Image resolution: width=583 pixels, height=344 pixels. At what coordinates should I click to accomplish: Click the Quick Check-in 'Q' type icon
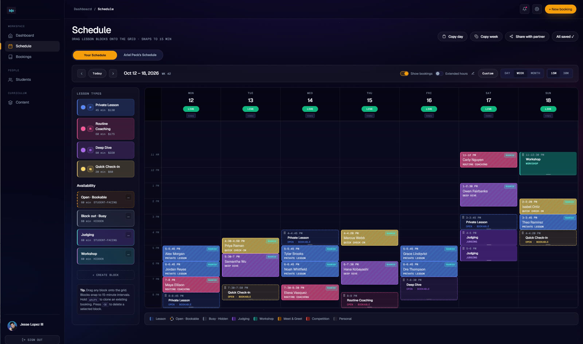(x=90, y=169)
